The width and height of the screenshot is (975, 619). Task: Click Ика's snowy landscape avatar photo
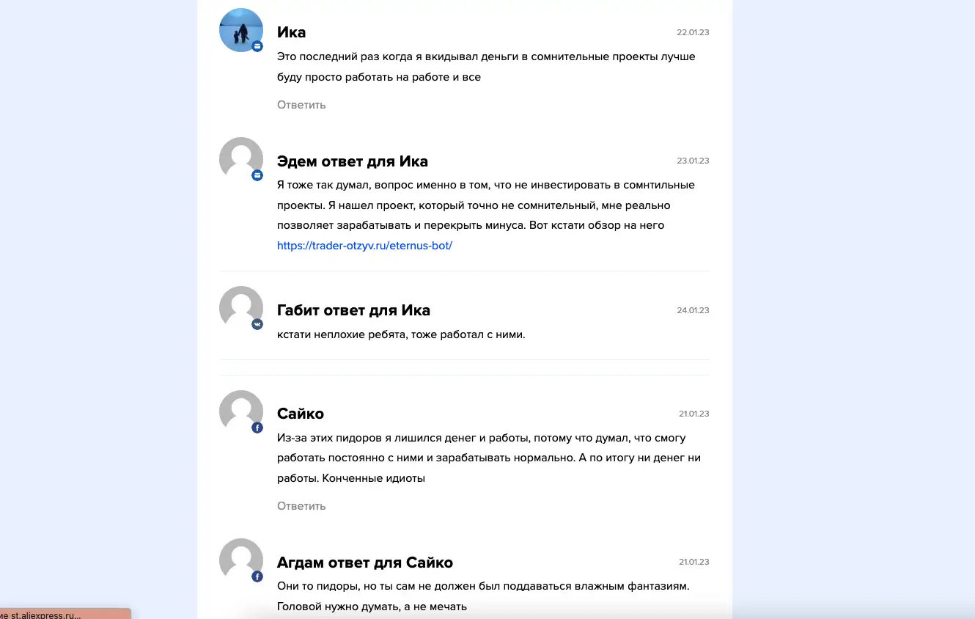tap(241, 30)
